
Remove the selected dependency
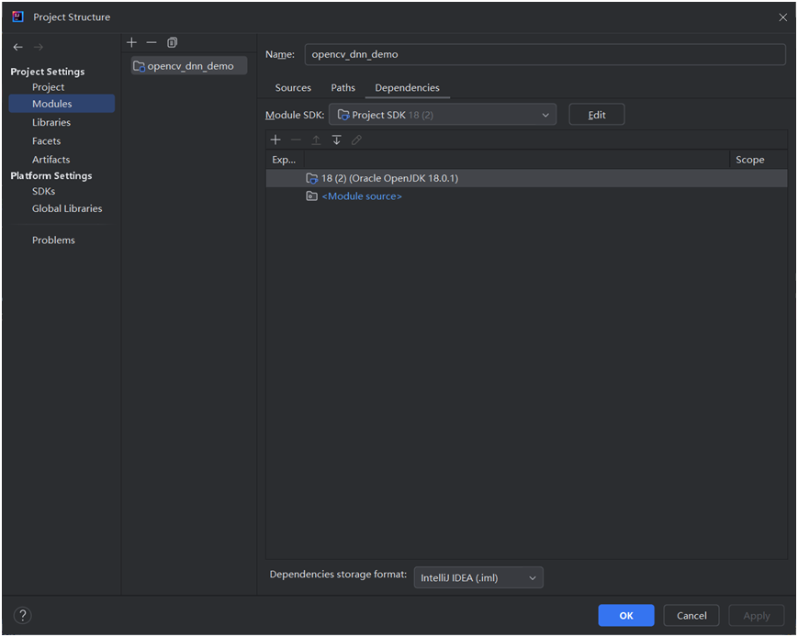click(296, 140)
